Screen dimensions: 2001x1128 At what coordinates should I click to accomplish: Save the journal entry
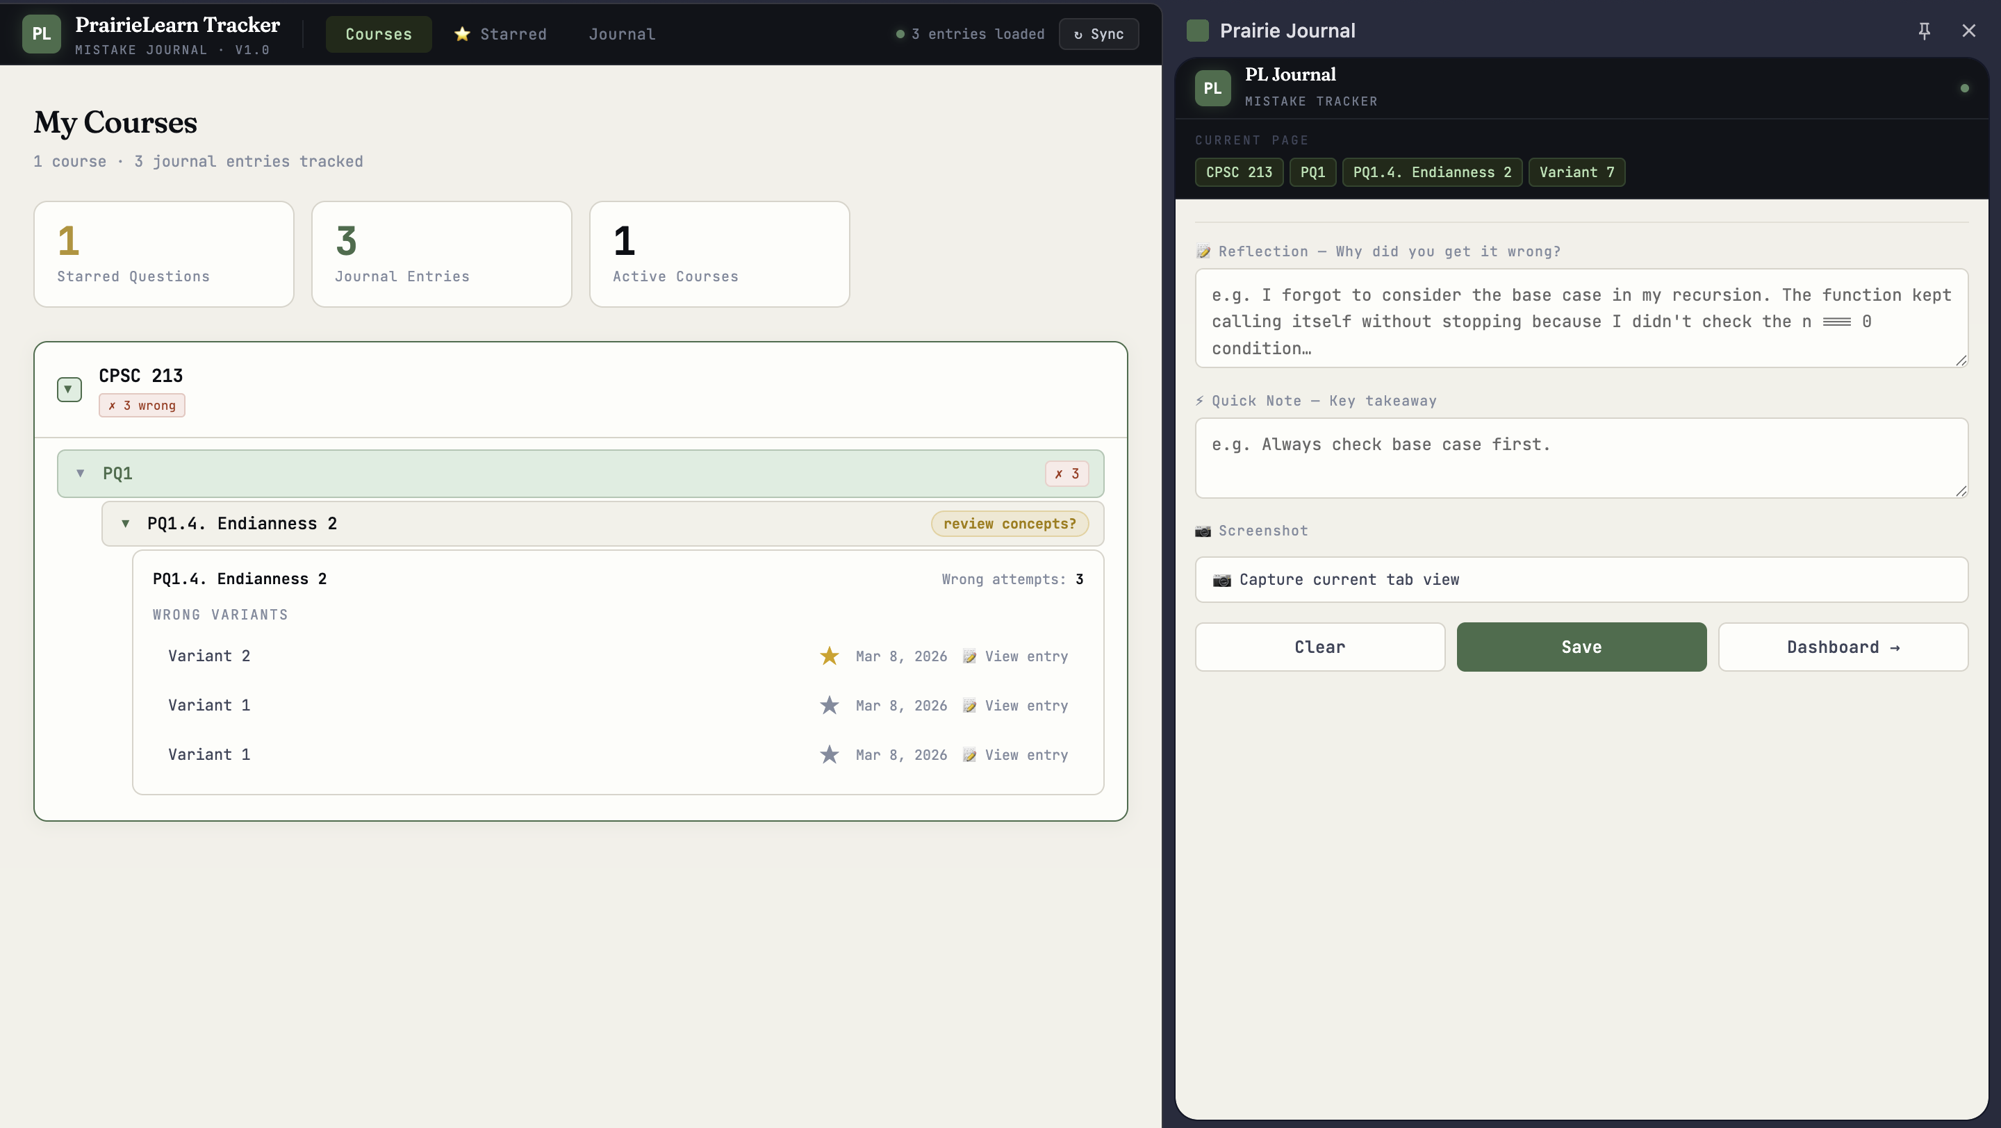(x=1581, y=647)
